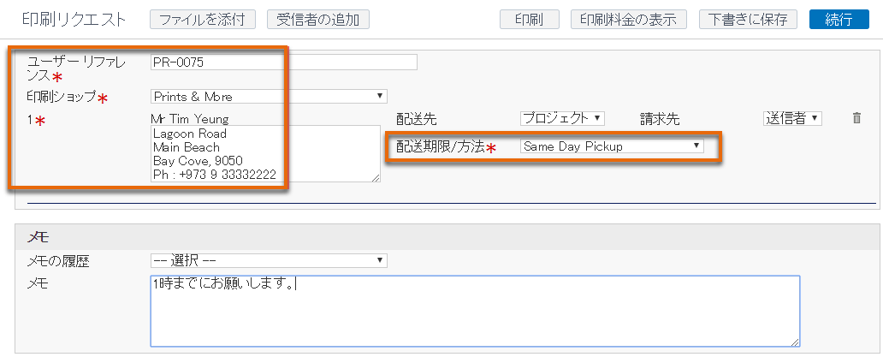Click the 受信者の追加 button

(318, 20)
